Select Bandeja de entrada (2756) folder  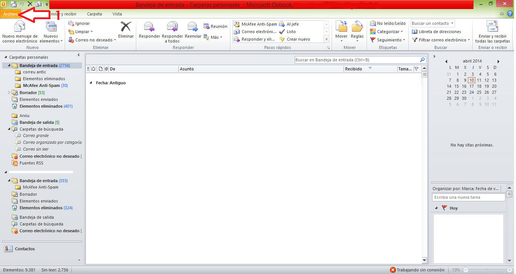click(x=42, y=65)
